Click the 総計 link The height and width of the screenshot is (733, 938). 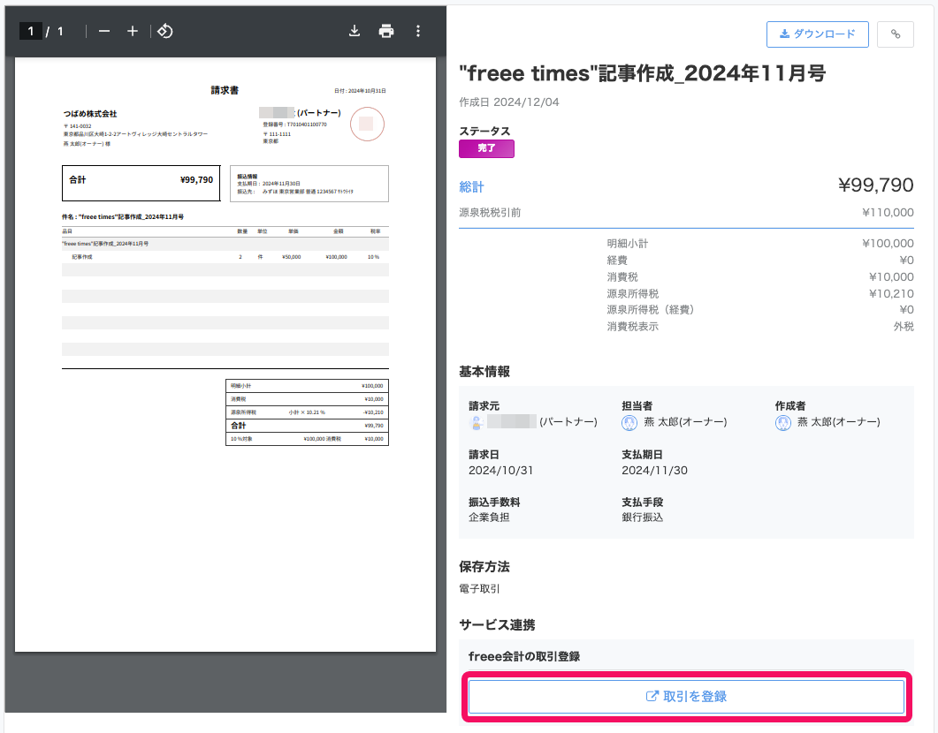pos(471,187)
